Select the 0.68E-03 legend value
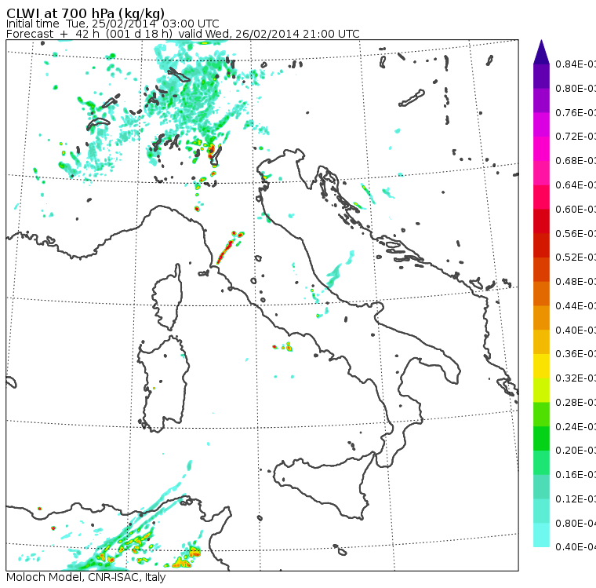This screenshot has width=596, height=588. 576,161
